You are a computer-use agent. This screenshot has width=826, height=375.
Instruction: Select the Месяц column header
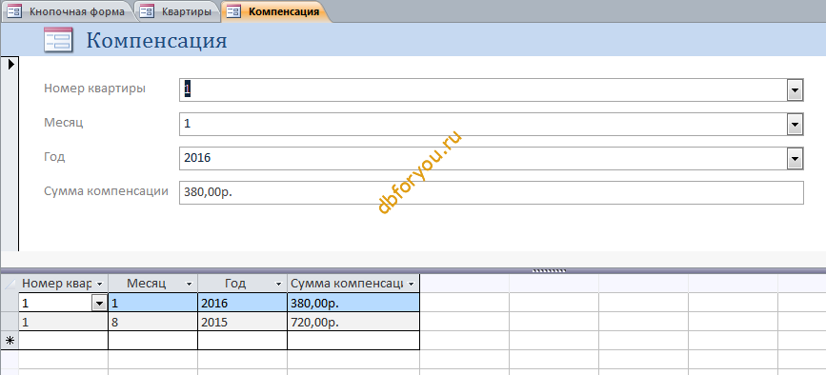153,284
